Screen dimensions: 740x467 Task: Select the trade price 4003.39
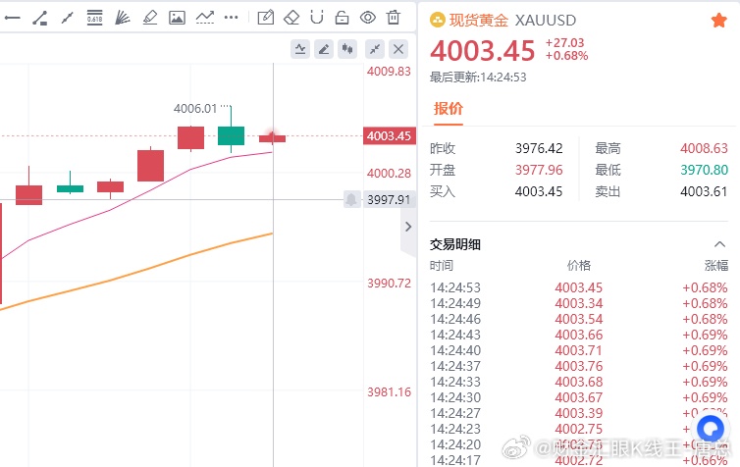tap(579, 413)
